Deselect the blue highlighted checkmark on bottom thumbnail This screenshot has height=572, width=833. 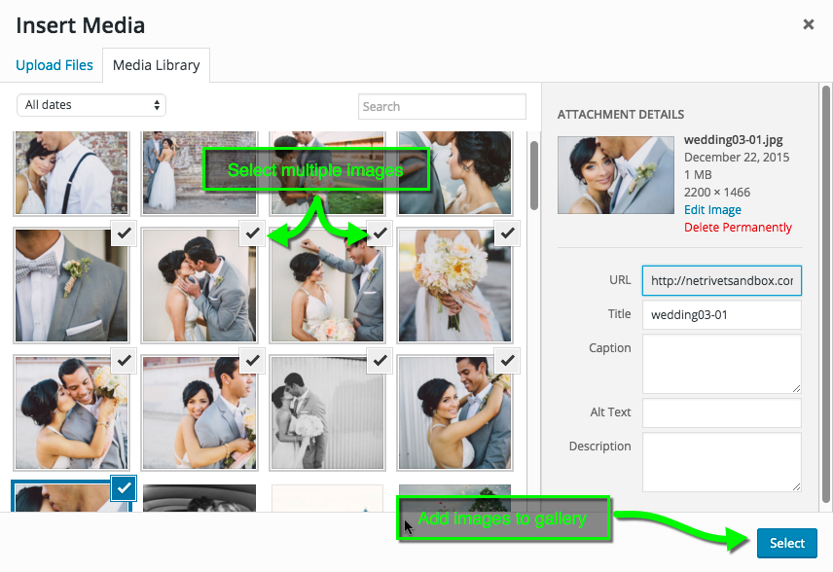(124, 488)
